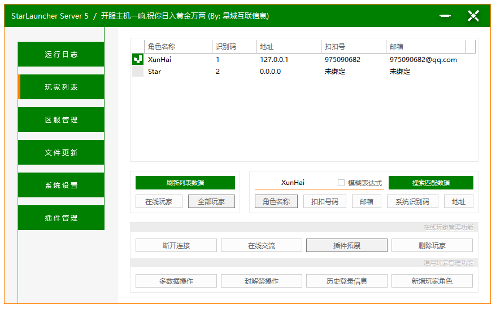The height and width of the screenshot is (309, 496).
Task: Click 未绑定 in Star's 扣扣号 column
Action: pos(334,72)
